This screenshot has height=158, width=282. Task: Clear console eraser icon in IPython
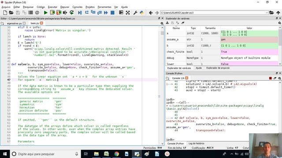pos(275,78)
